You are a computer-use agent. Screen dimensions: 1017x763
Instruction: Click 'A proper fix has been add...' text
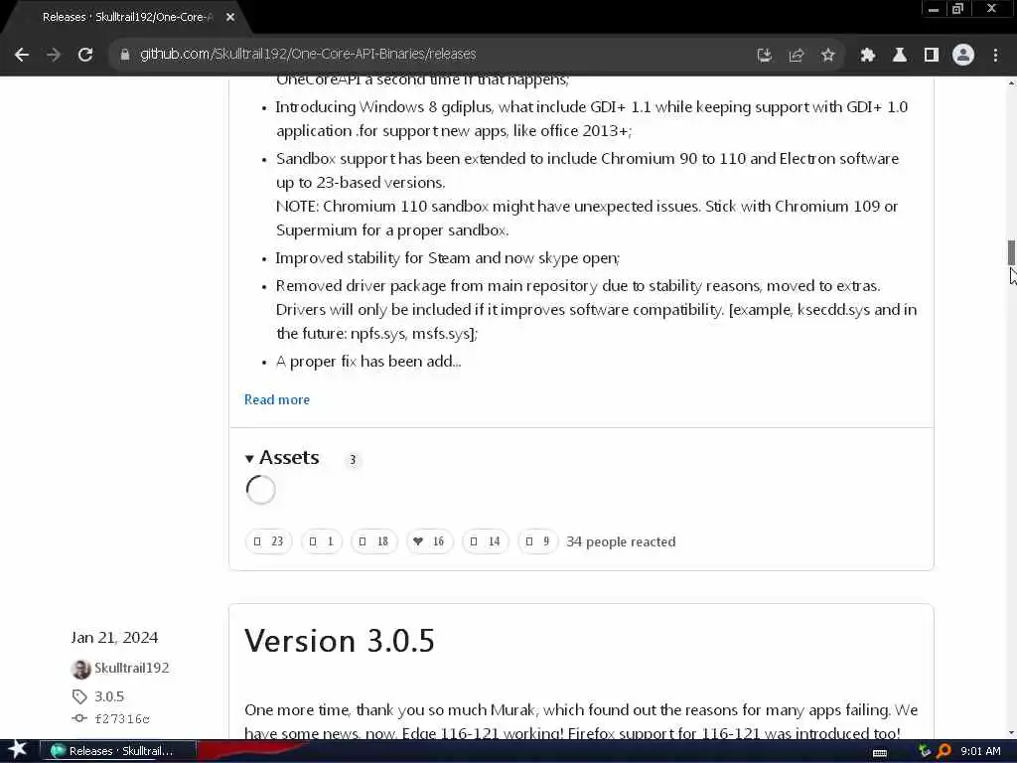pos(368,362)
